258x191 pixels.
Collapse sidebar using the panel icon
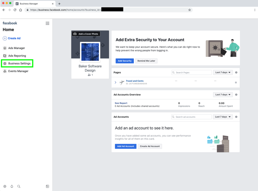[x=47, y=186]
